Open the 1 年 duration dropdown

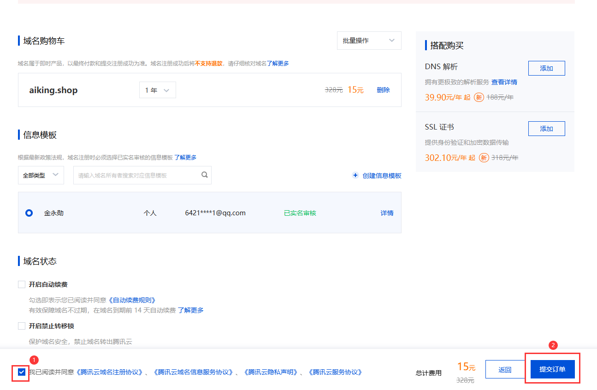point(158,90)
